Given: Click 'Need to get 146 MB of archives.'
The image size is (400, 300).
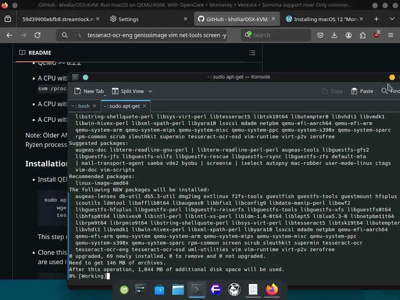Looking at the screenshot, I should (x=117, y=263).
